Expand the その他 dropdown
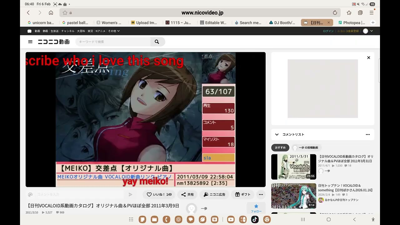The image size is (400, 225). tap(114, 31)
